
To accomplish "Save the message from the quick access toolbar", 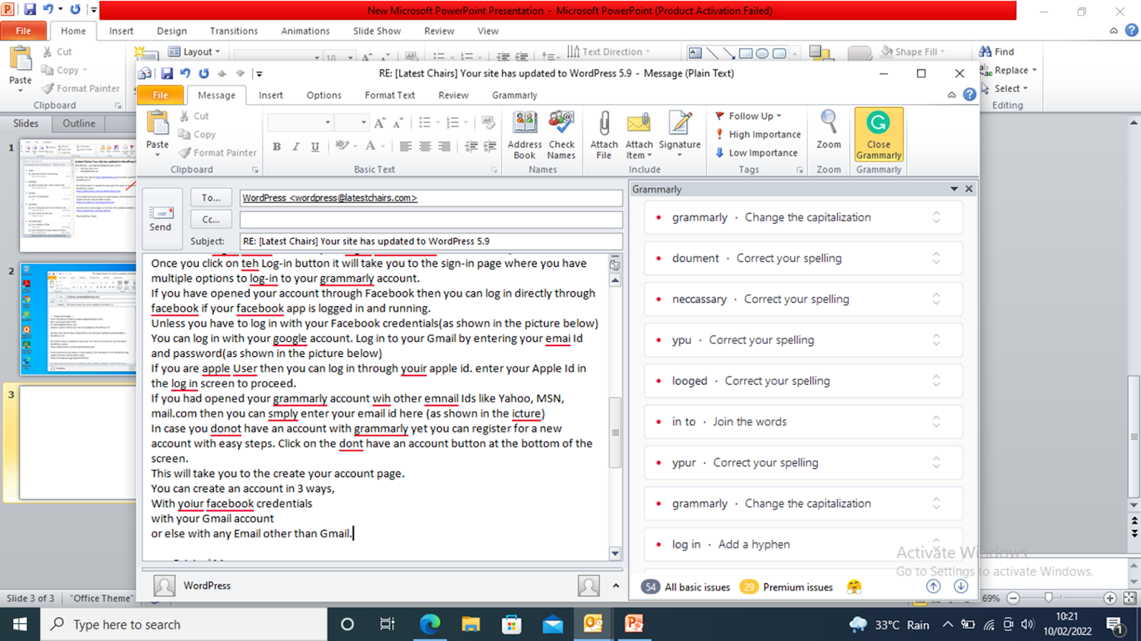I will (x=167, y=73).
